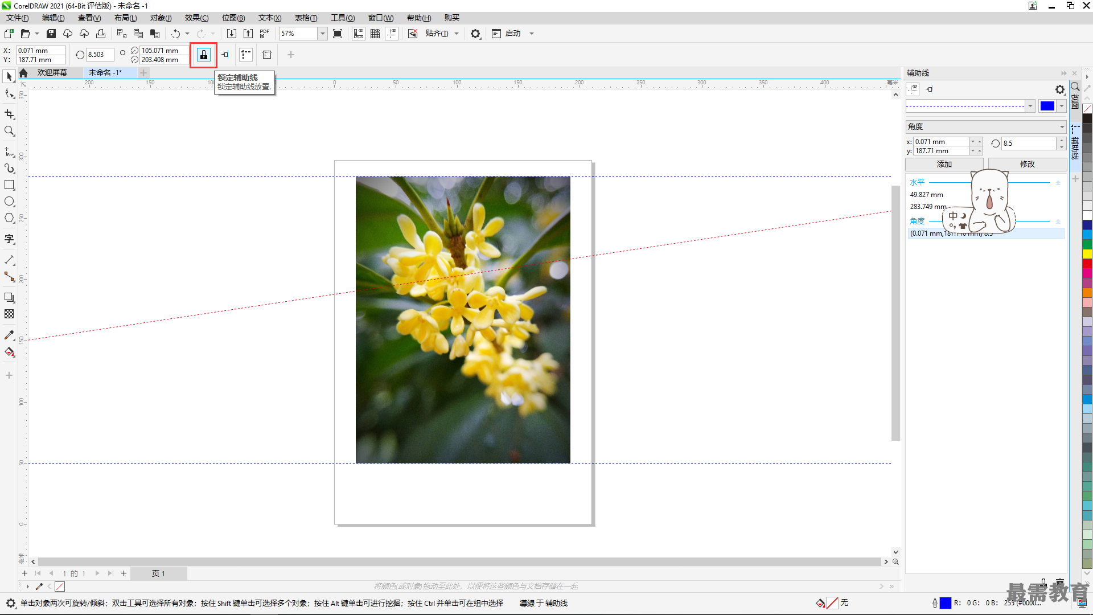Toggle snap to guidelines in property bar
The width and height of the screenshot is (1093, 615).
[x=225, y=55]
